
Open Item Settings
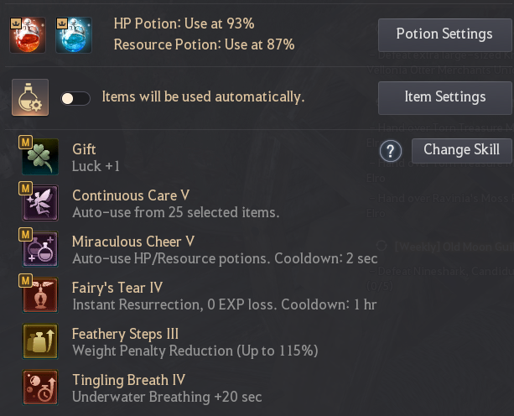(x=444, y=97)
